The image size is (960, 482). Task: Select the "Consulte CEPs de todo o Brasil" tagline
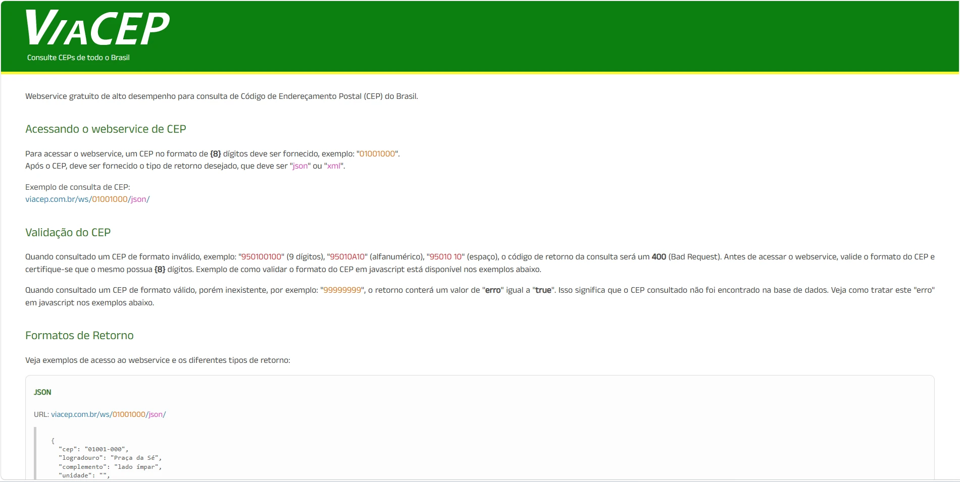(x=78, y=58)
